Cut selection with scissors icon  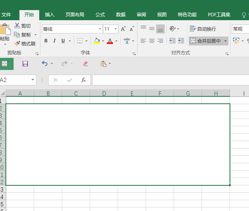click(17, 26)
